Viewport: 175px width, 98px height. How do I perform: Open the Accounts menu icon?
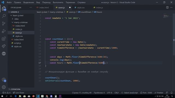click(x=4, y=80)
